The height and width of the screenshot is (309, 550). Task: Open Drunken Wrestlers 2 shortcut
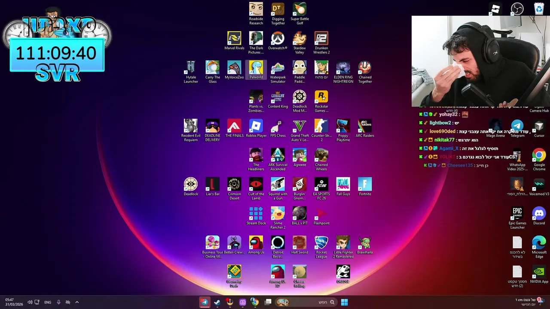[321, 43]
